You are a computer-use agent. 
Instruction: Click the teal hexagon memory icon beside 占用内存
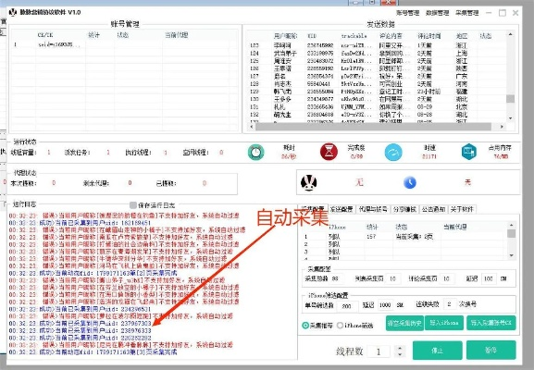point(469,152)
